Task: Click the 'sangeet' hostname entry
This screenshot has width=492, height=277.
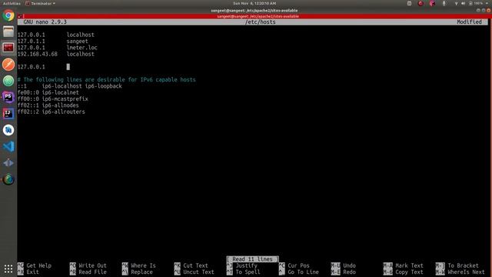Action: pyautogui.click(x=77, y=41)
